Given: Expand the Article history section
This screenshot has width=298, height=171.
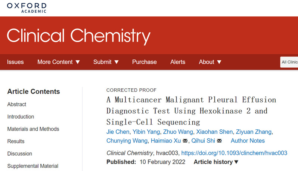Looking at the screenshot, I should pyautogui.click(x=216, y=162).
